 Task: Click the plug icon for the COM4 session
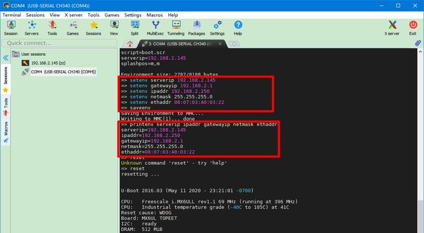click(26, 72)
